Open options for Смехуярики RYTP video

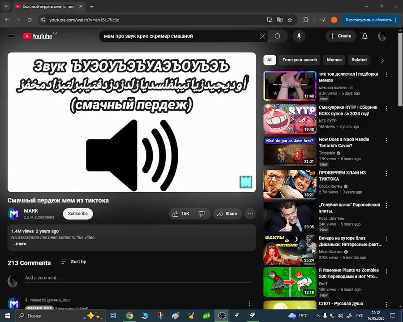click(x=386, y=108)
